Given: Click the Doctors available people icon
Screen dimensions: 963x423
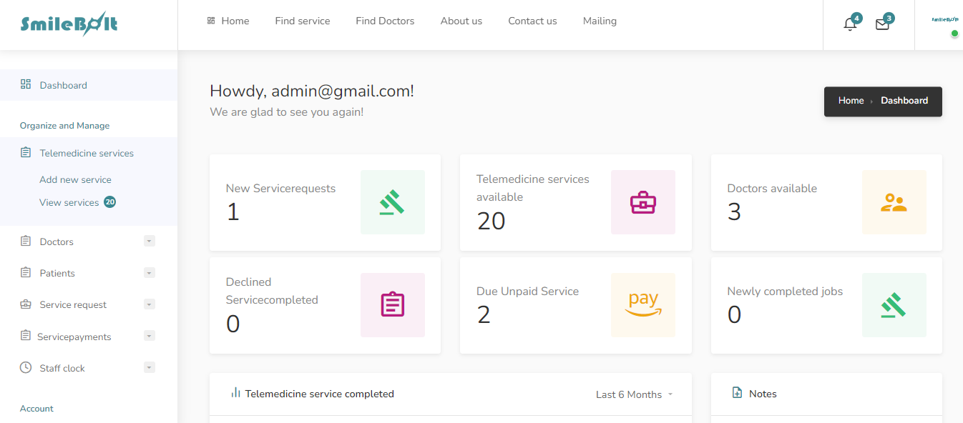Looking at the screenshot, I should (x=894, y=202).
